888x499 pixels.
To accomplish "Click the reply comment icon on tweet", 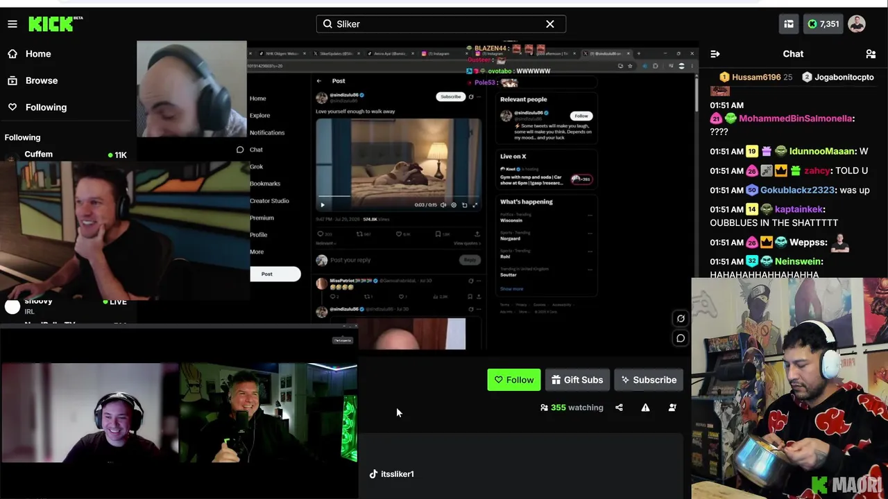I will point(320,234).
